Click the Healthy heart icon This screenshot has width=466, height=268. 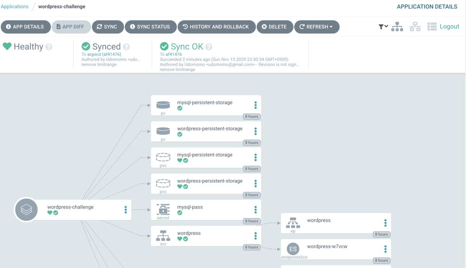pos(7,46)
